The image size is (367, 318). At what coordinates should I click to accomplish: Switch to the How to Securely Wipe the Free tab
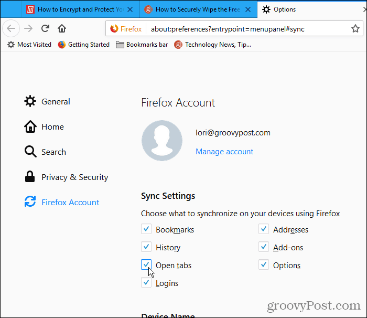198,9
